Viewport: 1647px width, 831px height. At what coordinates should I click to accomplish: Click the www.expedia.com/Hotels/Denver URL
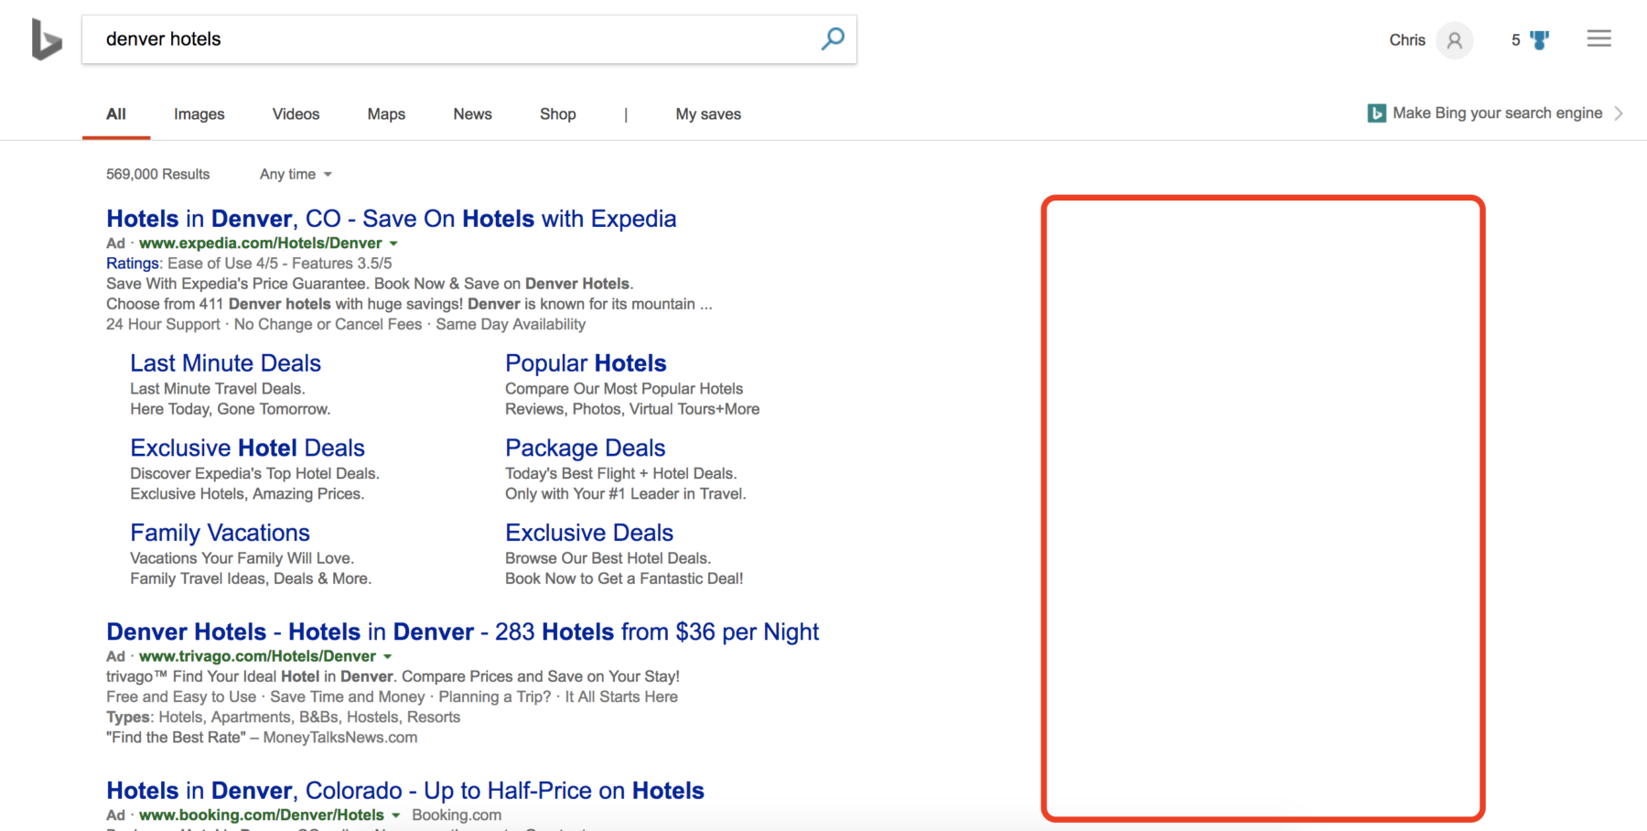pyautogui.click(x=261, y=243)
